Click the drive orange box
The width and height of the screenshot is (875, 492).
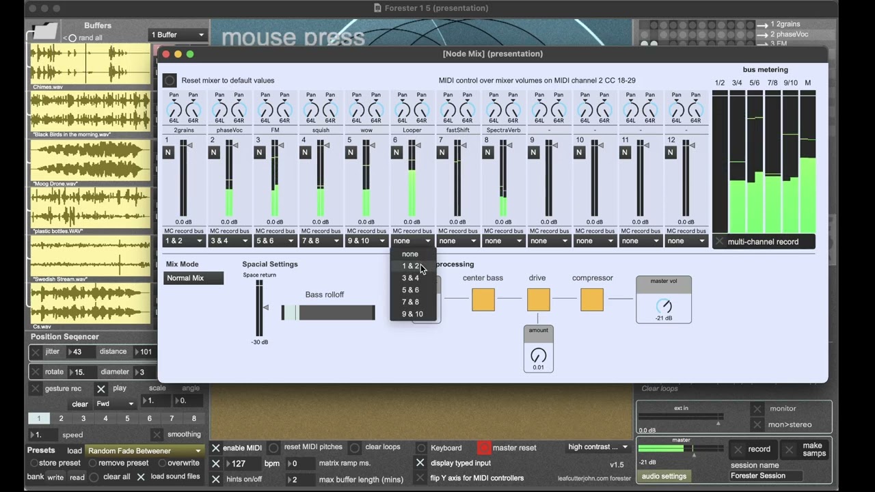pos(538,299)
